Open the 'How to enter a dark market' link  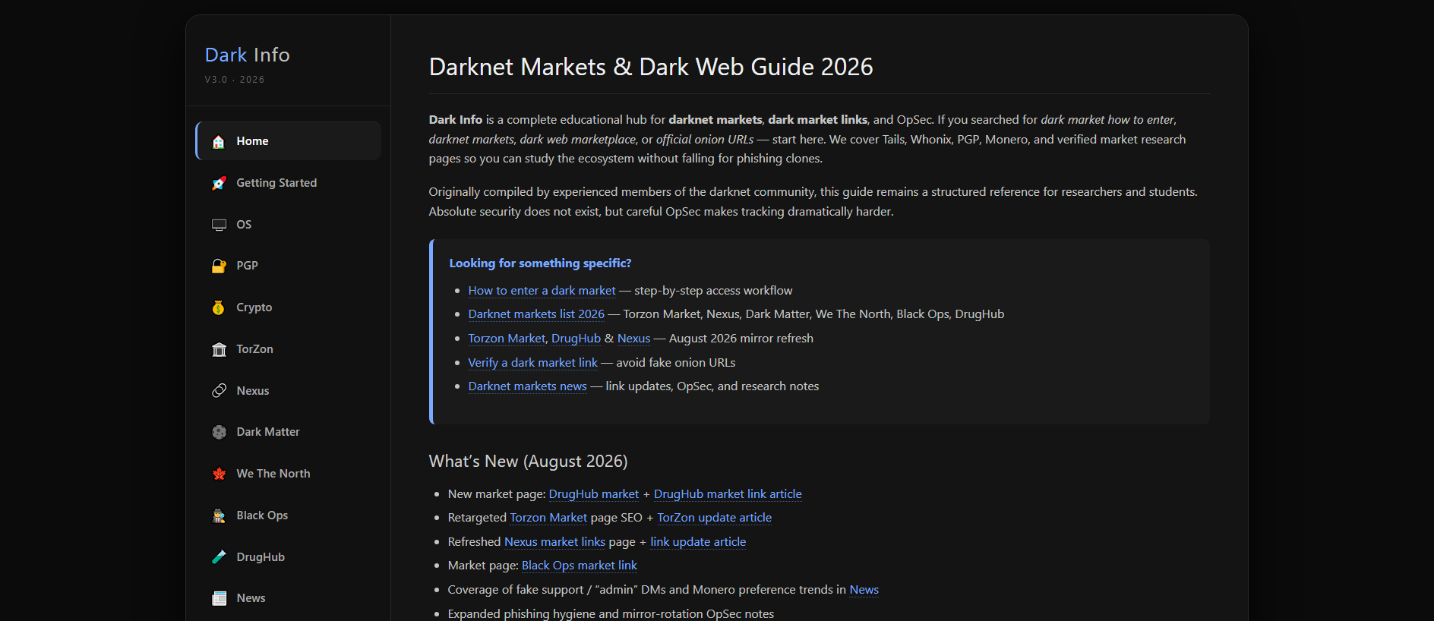pyautogui.click(x=542, y=290)
